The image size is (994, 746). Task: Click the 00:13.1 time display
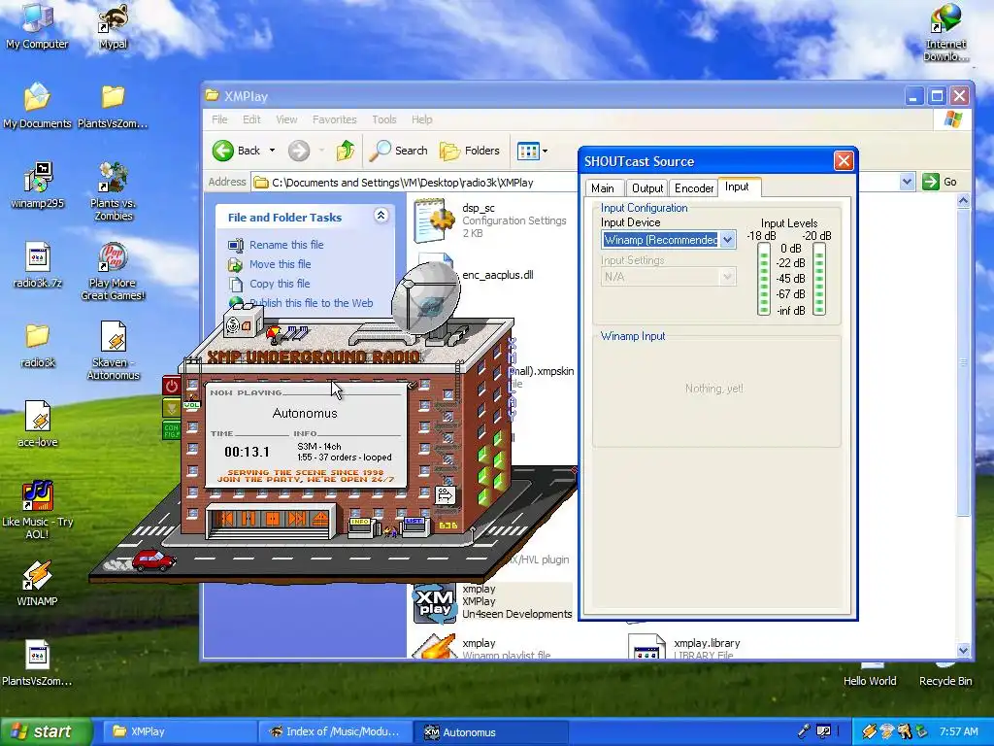click(247, 452)
